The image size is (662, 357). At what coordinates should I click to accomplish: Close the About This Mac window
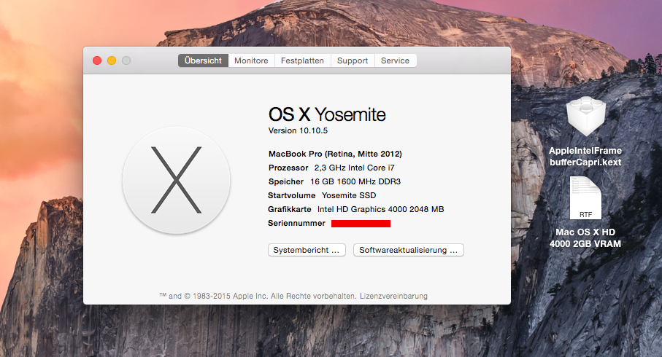[97, 61]
